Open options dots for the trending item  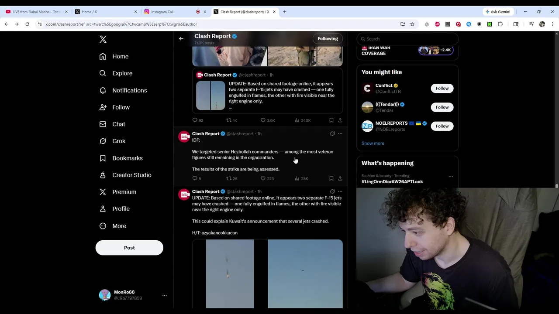451,177
